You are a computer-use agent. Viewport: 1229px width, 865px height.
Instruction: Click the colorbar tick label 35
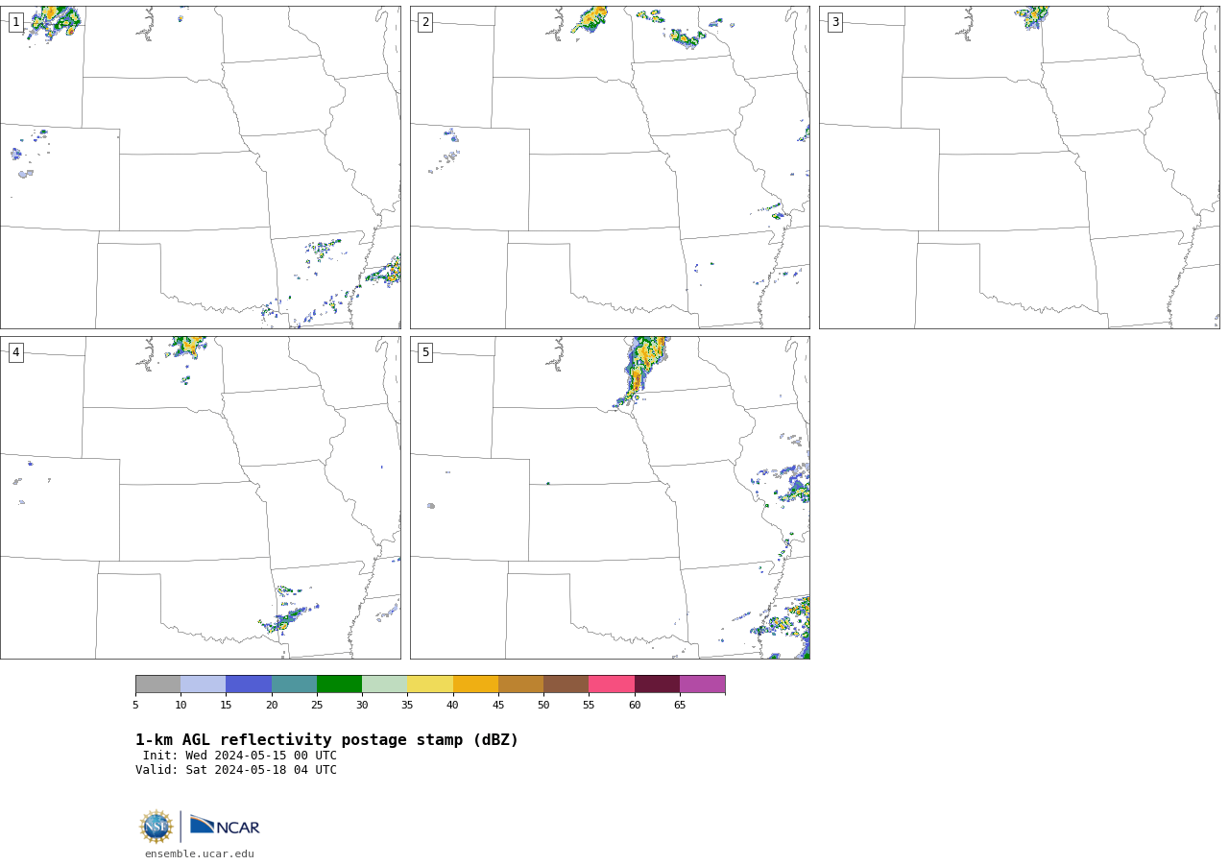click(x=407, y=705)
